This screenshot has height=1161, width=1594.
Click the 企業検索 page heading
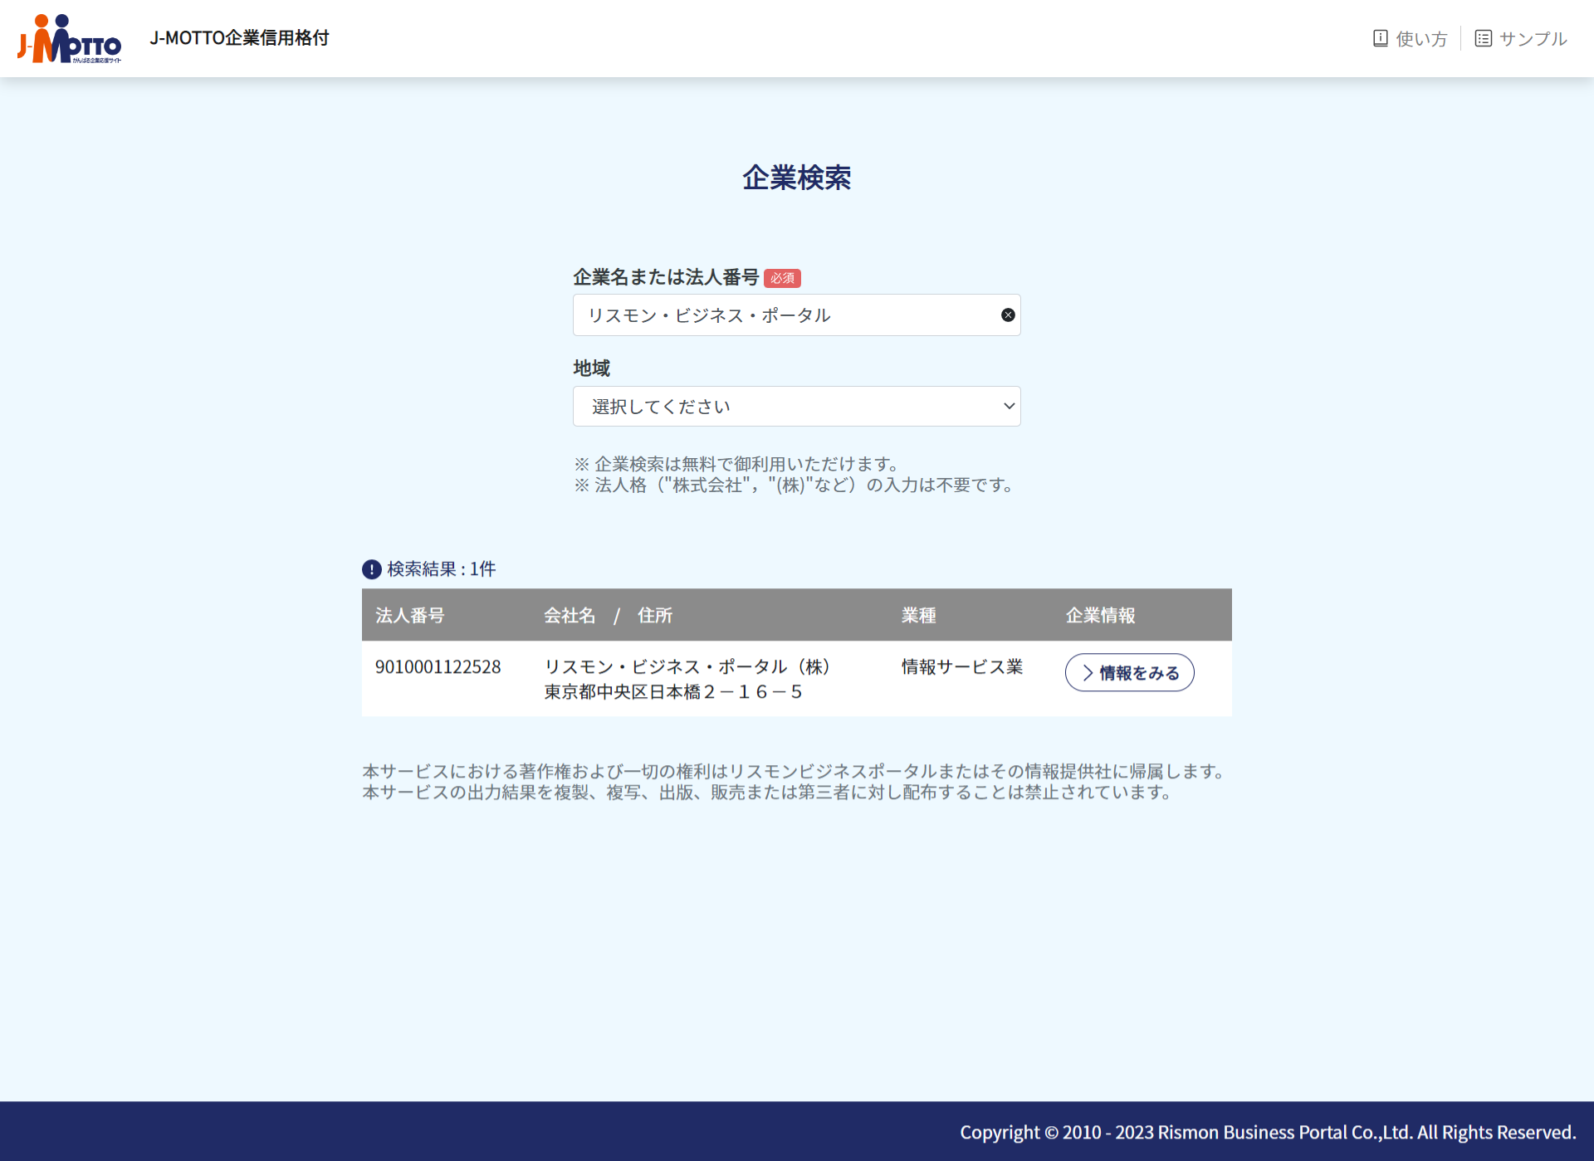click(797, 178)
